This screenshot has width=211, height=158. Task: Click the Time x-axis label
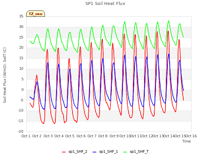(187, 141)
